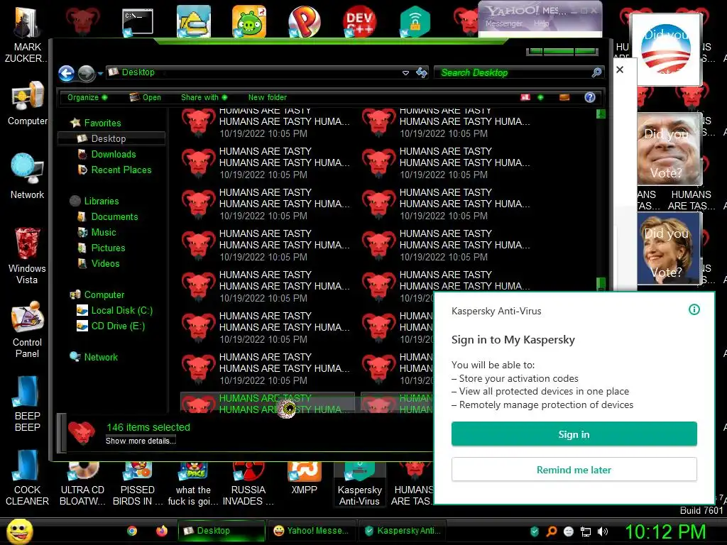Select COCK CLEANER desktop shortcut
This screenshot has width=727, height=545.
click(28, 478)
